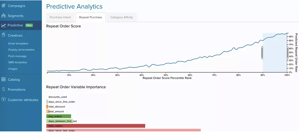Viewport: 300px width, 134px height.
Task: Open SMS templates page
Action: point(18,62)
